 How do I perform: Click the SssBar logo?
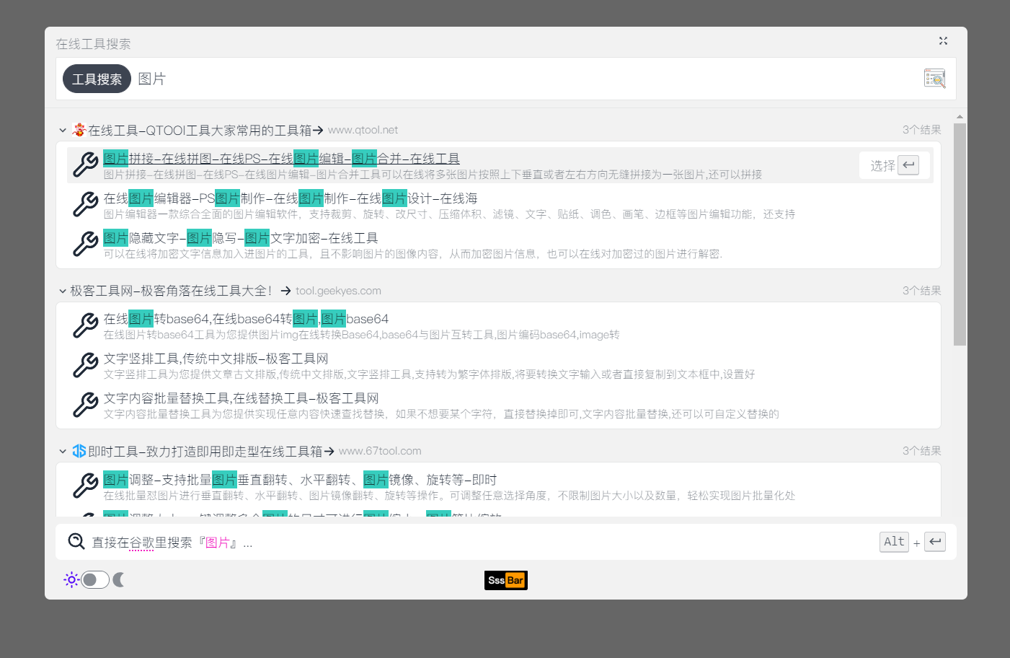click(505, 580)
